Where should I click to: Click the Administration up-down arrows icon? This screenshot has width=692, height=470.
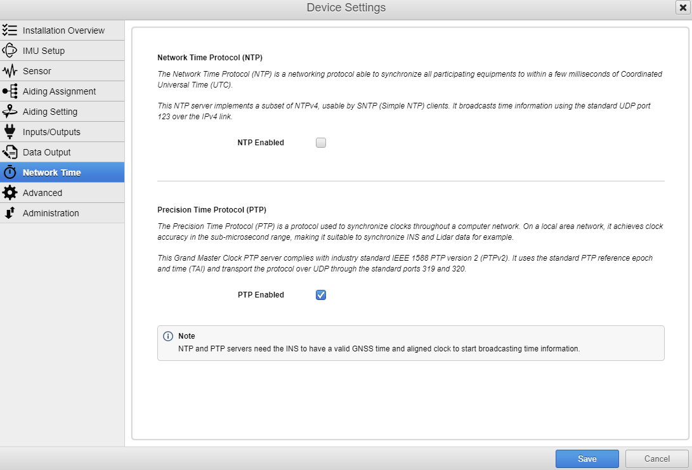[10, 213]
